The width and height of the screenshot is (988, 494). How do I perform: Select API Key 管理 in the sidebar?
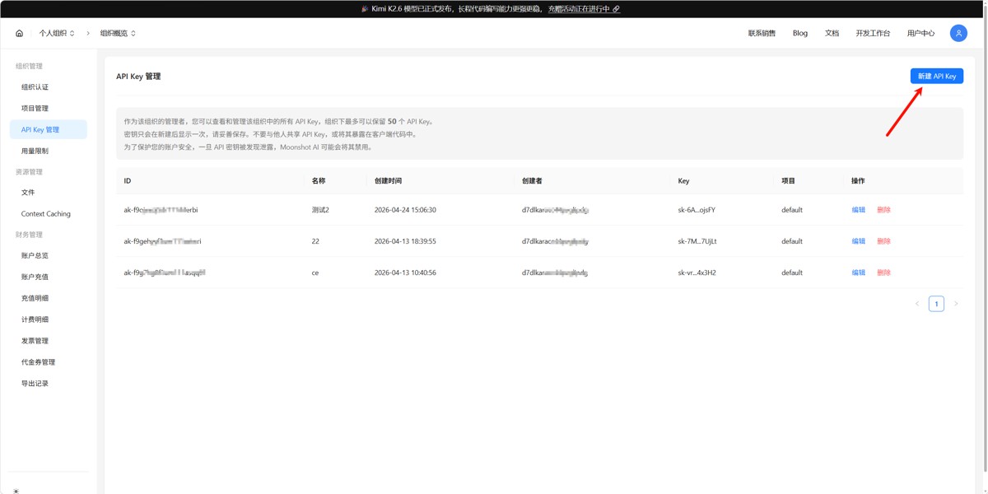coord(48,129)
